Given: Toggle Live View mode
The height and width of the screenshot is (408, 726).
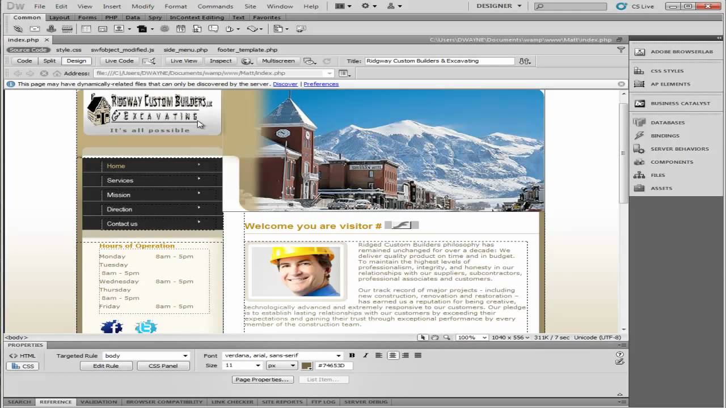Looking at the screenshot, I should coord(184,61).
